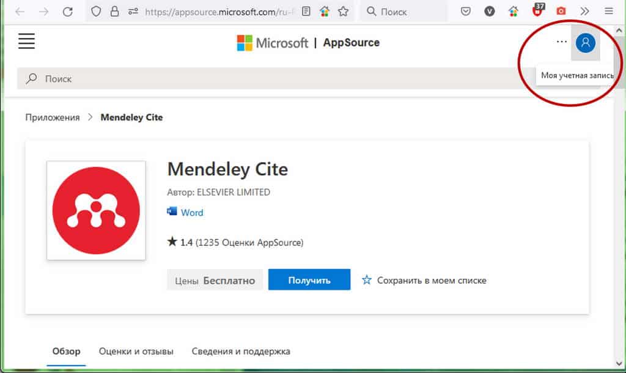Click the magnifier icon in AppSource search

[x=32, y=79]
